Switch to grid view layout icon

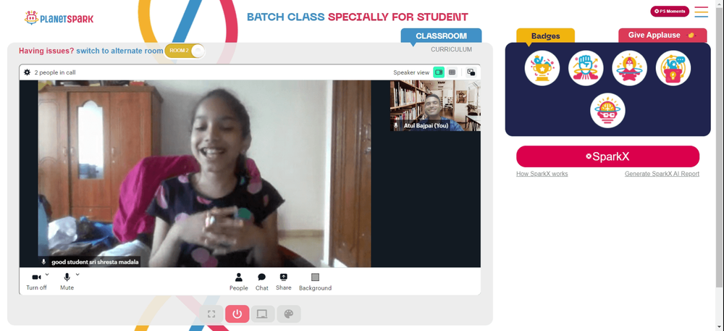pyautogui.click(x=452, y=72)
